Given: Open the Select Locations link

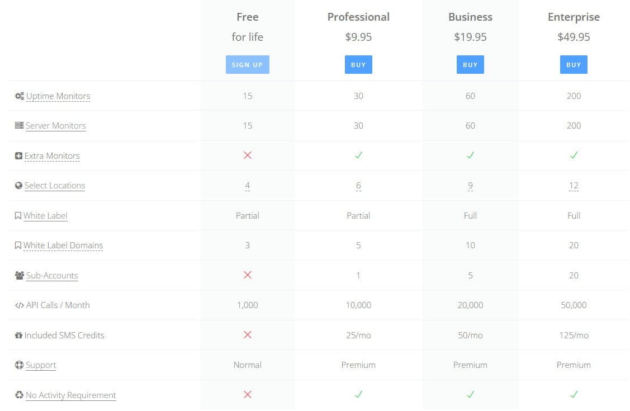Looking at the screenshot, I should [x=54, y=185].
